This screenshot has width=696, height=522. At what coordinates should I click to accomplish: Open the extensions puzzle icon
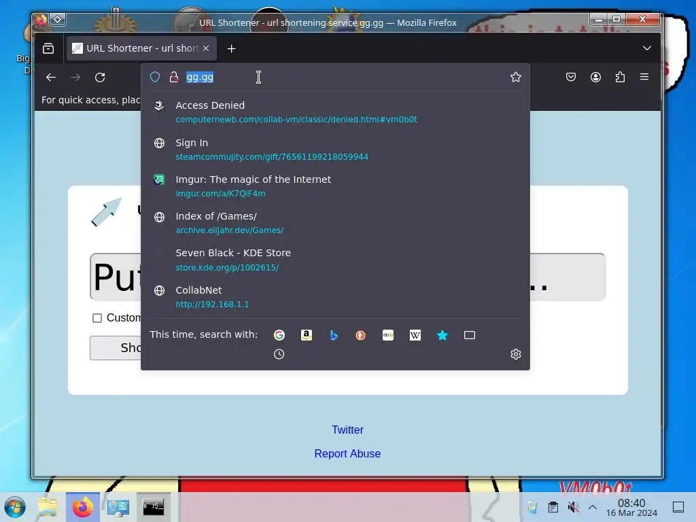(x=620, y=77)
